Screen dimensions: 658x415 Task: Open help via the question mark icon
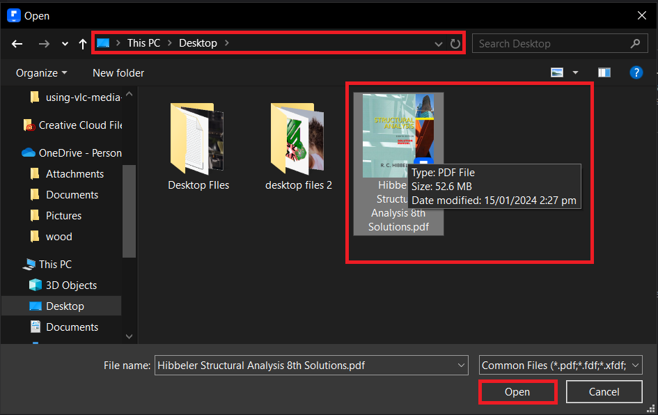coord(636,72)
